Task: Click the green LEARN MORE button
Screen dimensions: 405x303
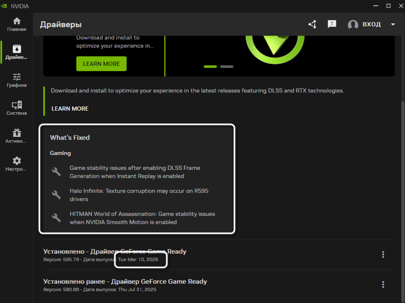Action: pos(101,64)
